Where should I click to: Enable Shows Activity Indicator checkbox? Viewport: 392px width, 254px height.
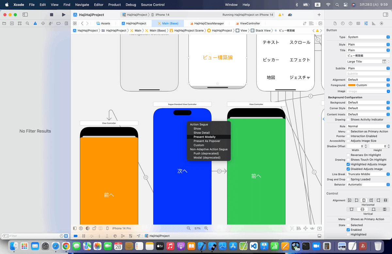point(348,120)
